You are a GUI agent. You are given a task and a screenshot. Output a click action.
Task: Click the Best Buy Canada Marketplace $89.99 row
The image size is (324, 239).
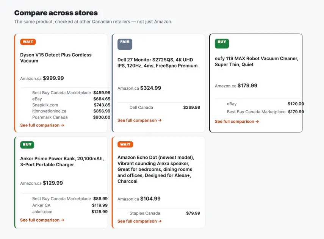point(70,199)
